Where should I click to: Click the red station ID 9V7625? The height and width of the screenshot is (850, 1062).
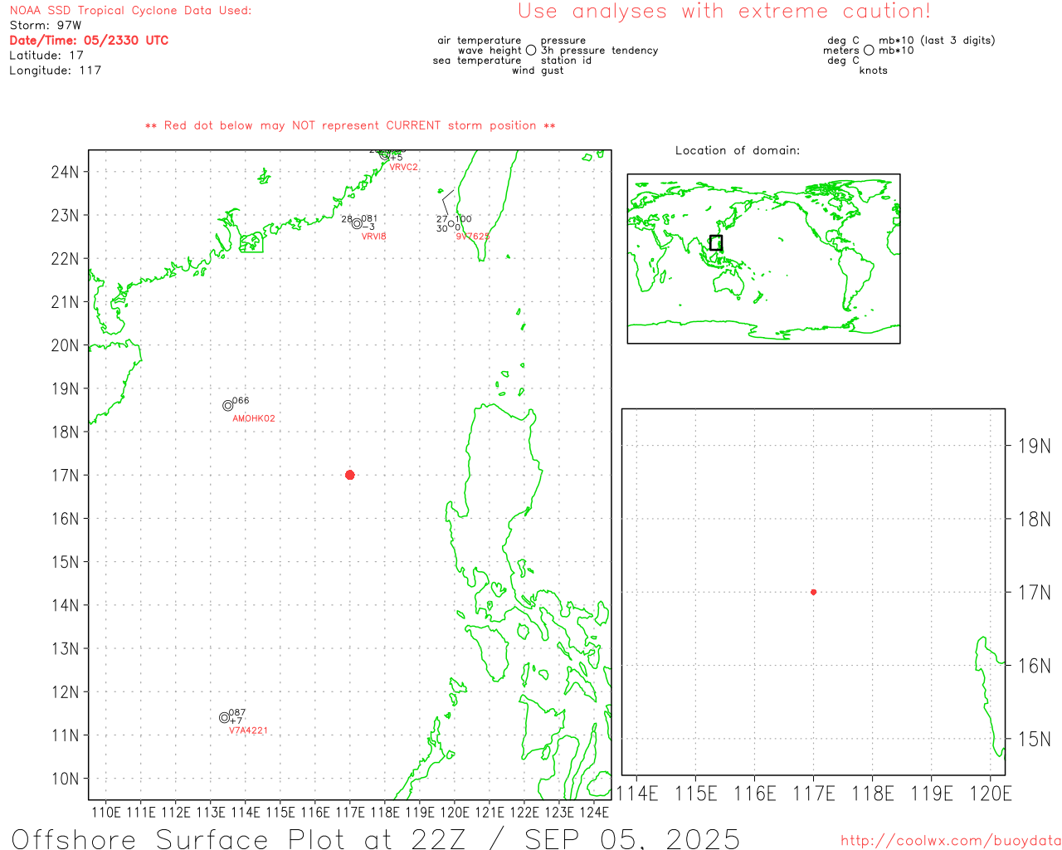point(472,237)
